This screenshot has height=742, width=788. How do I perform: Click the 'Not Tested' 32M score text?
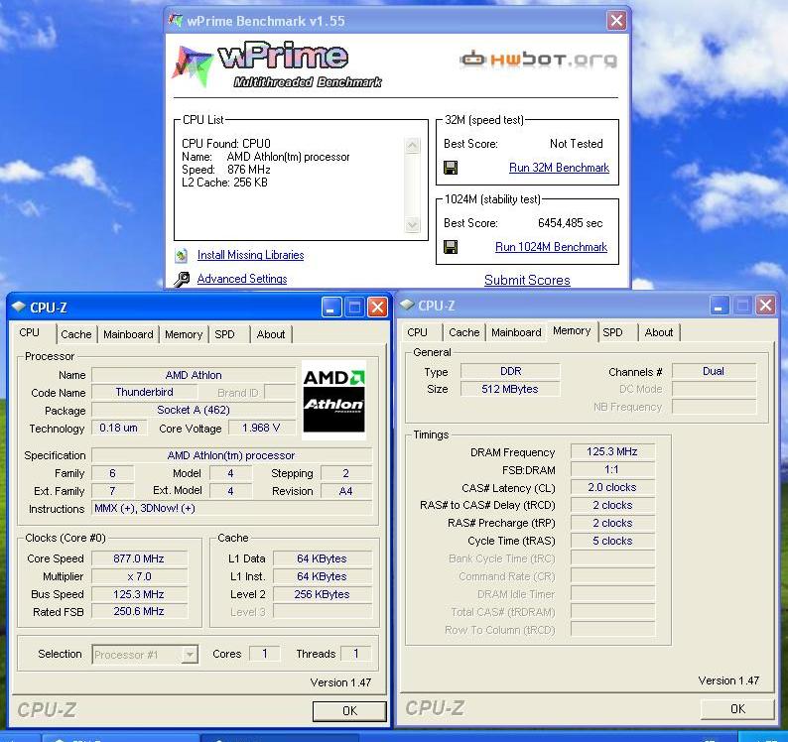tap(576, 144)
